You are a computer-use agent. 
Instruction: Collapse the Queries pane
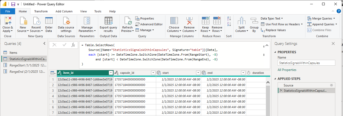point(44,43)
